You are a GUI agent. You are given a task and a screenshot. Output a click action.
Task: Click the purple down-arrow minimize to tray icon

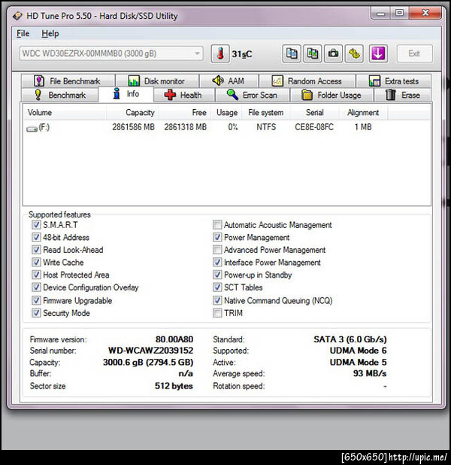point(378,54)
